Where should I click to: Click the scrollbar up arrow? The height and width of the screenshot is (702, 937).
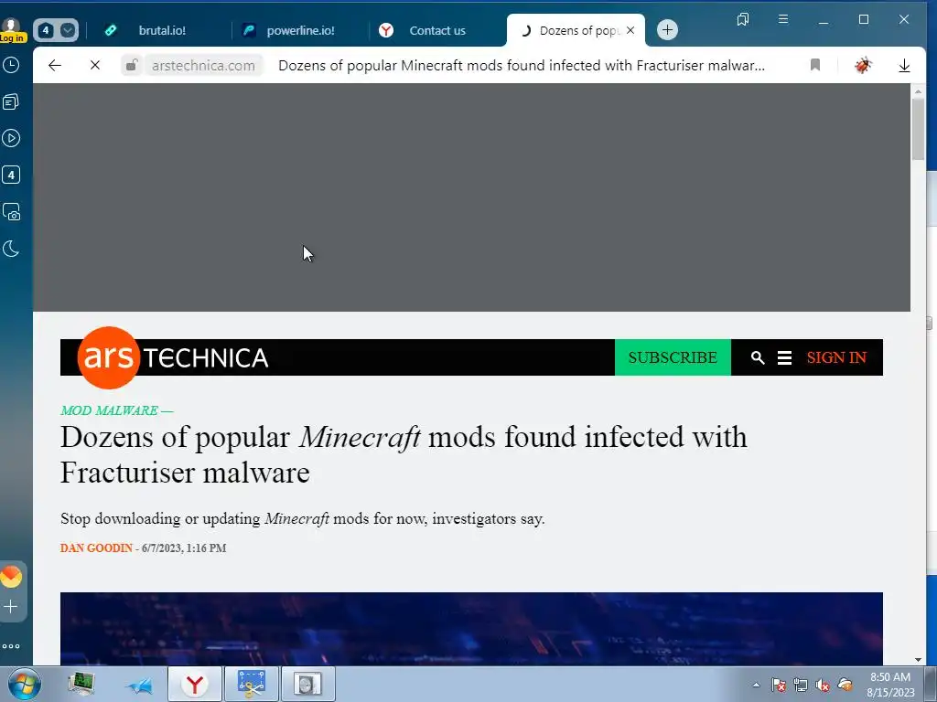pos(918,90)
